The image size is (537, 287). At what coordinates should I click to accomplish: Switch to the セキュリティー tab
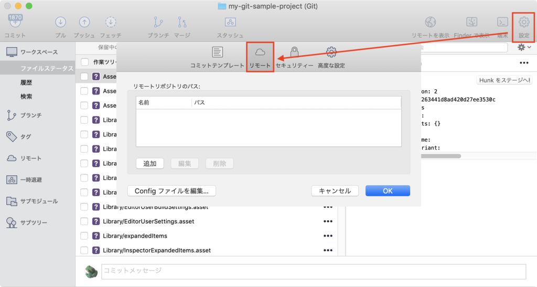click(x=294, y=58)
